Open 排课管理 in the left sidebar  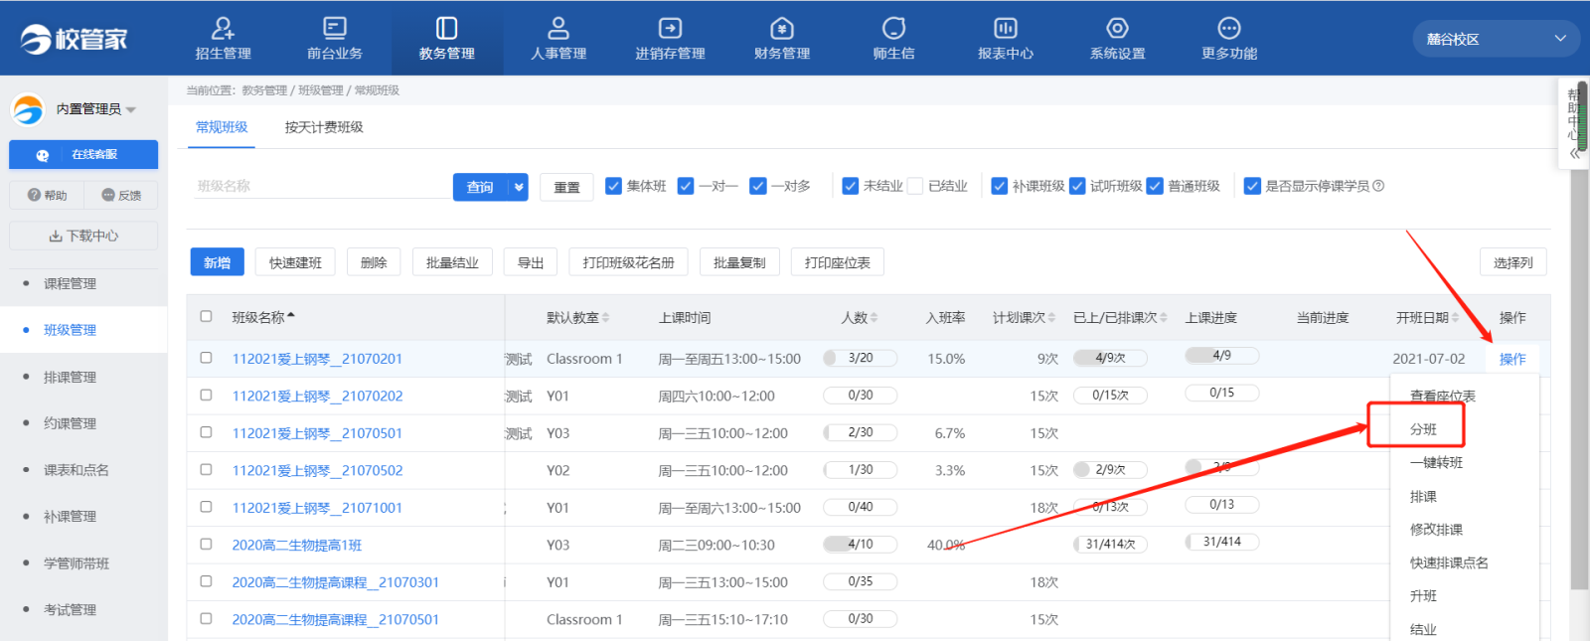pyautogui.click(x=70, y=377)
